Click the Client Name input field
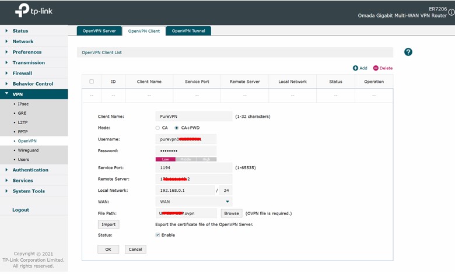This screenshot has height=274, width=455. click(x=194, y=116)
